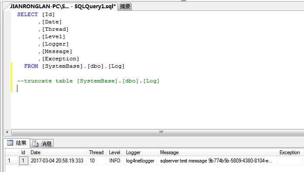Select the Thread column header in results
The image size is (304, 172).
(x=97, y=152)
